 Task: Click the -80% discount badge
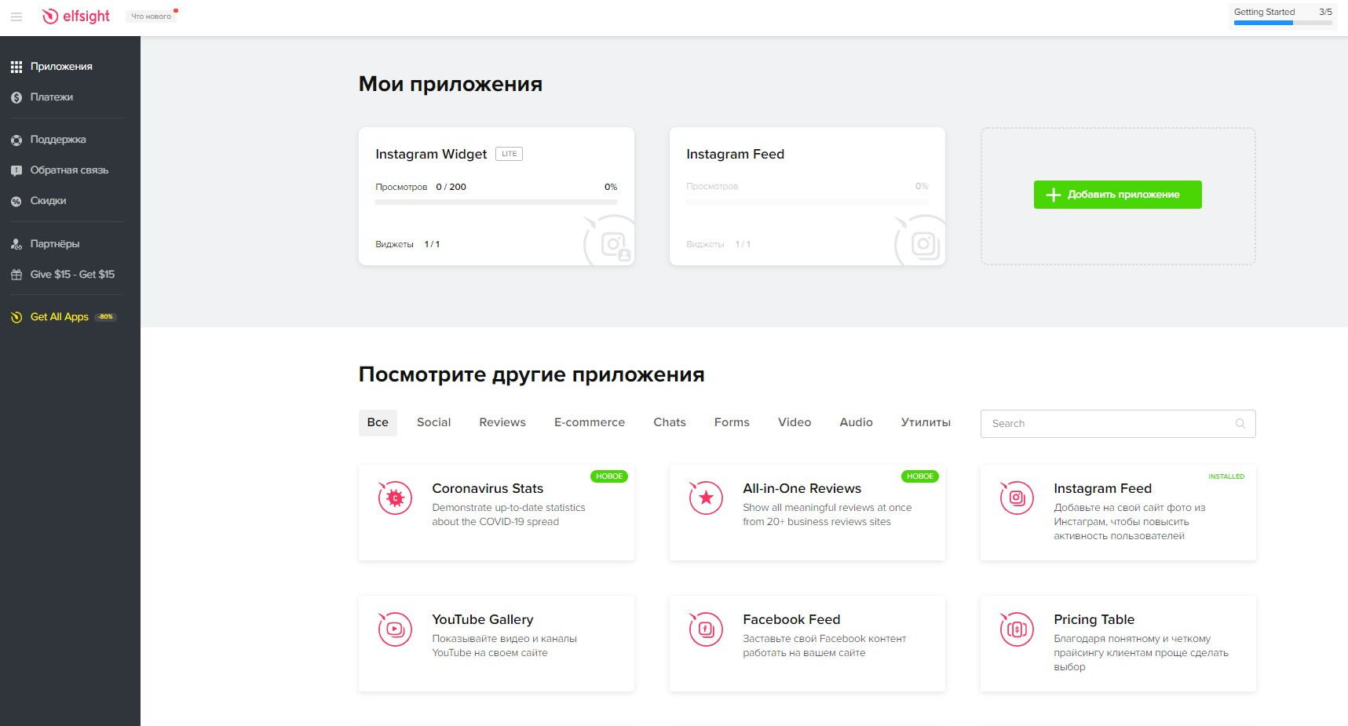pyautogui.click(x=106, y=317)
